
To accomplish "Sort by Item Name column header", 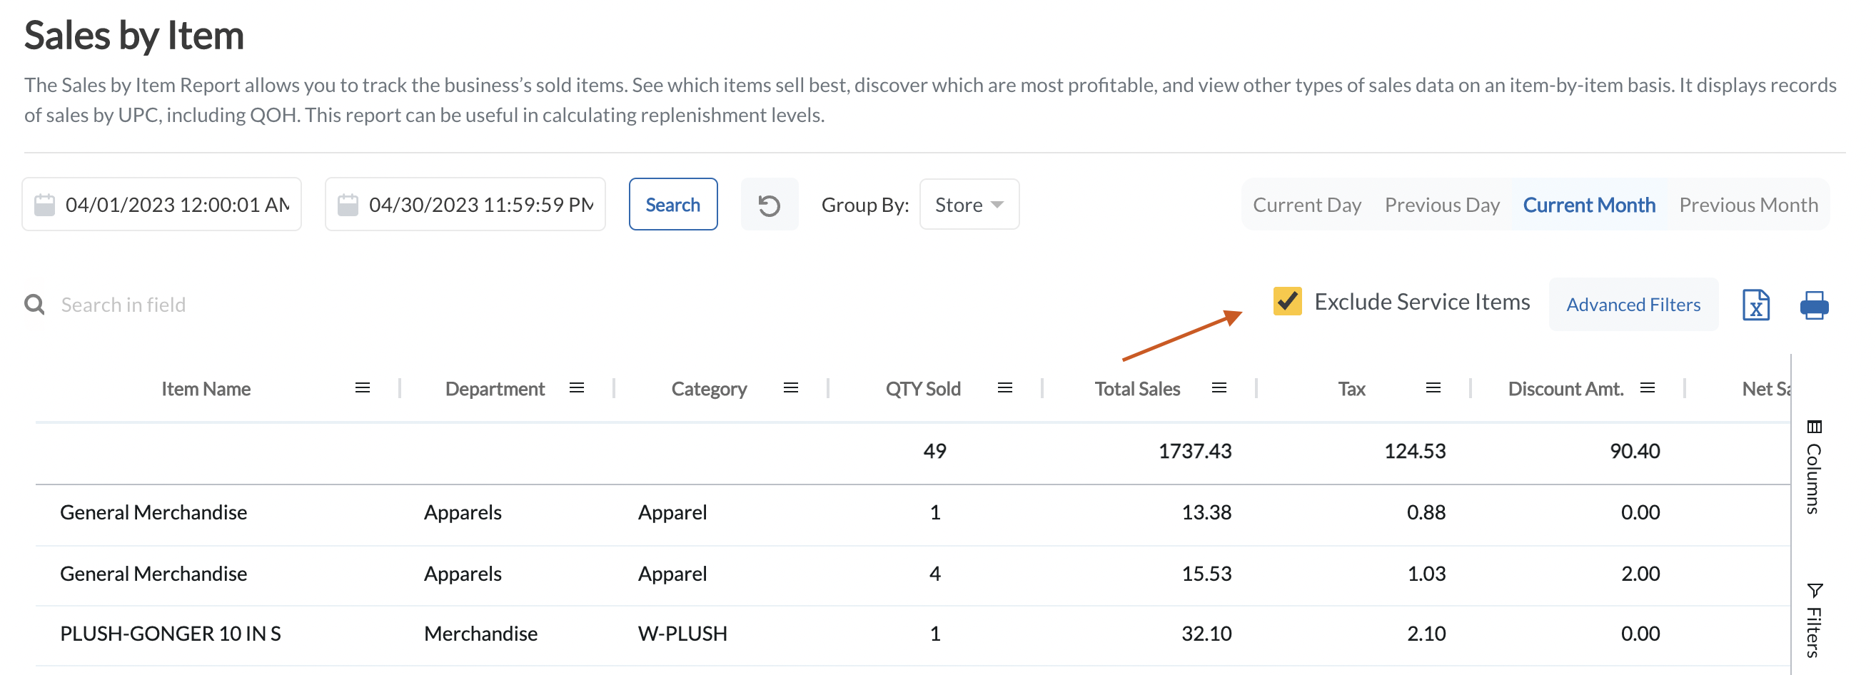I will (206, 389).
